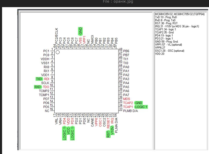Click the note 'GND:58 - Prog. Gnd.'
209x154 pixels.
pyautogui.click(x=167, y=42)
